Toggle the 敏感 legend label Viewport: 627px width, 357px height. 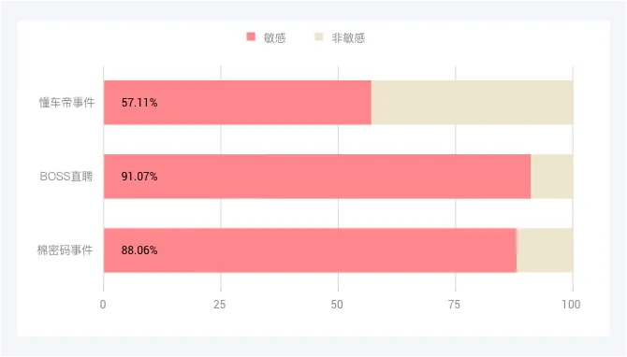coord(275,38)
